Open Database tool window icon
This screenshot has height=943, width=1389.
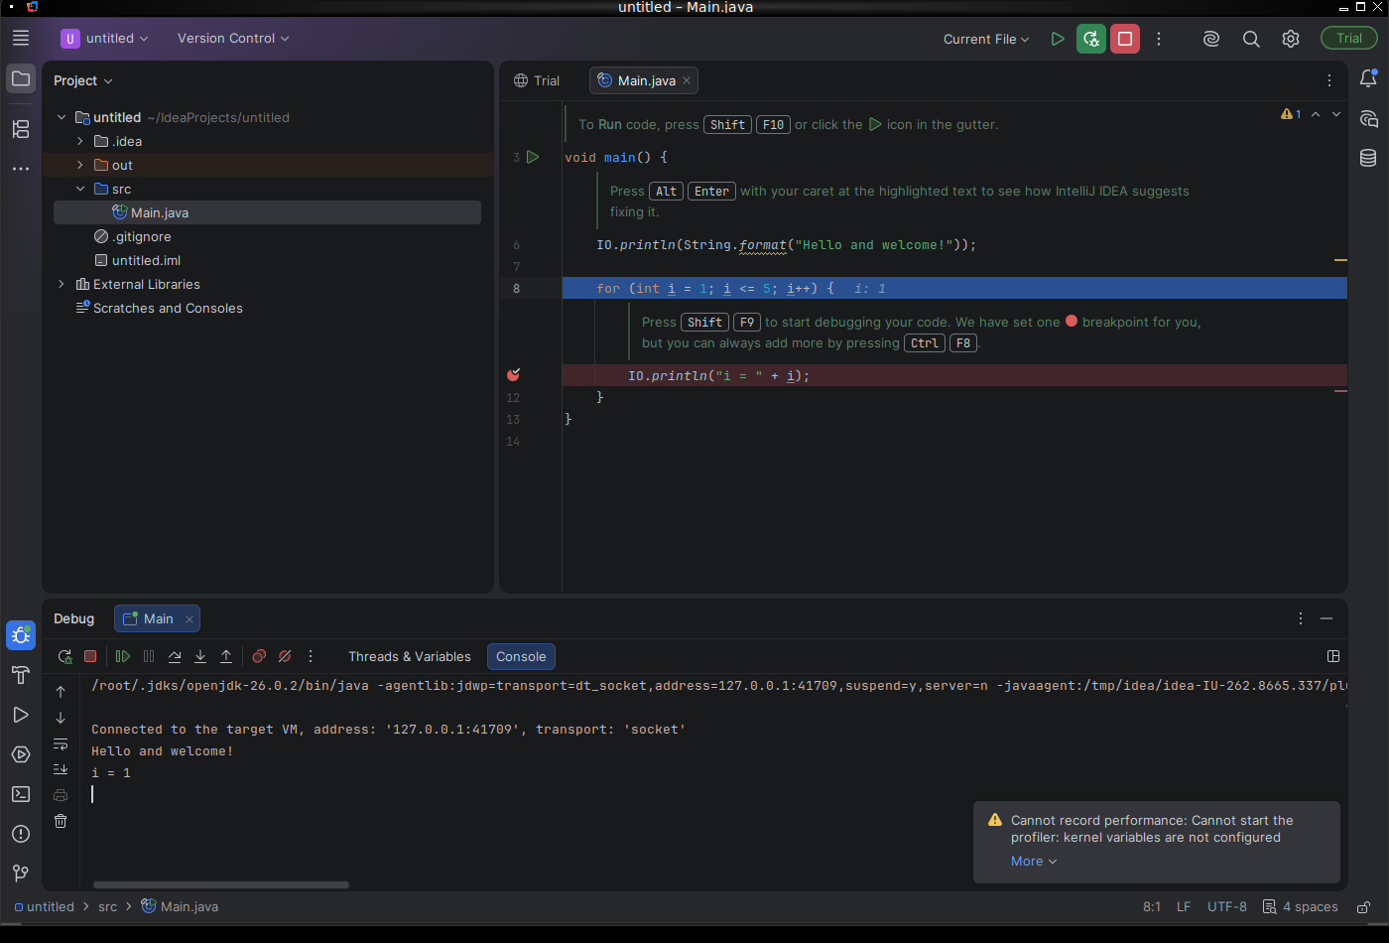click(1368, 158)
